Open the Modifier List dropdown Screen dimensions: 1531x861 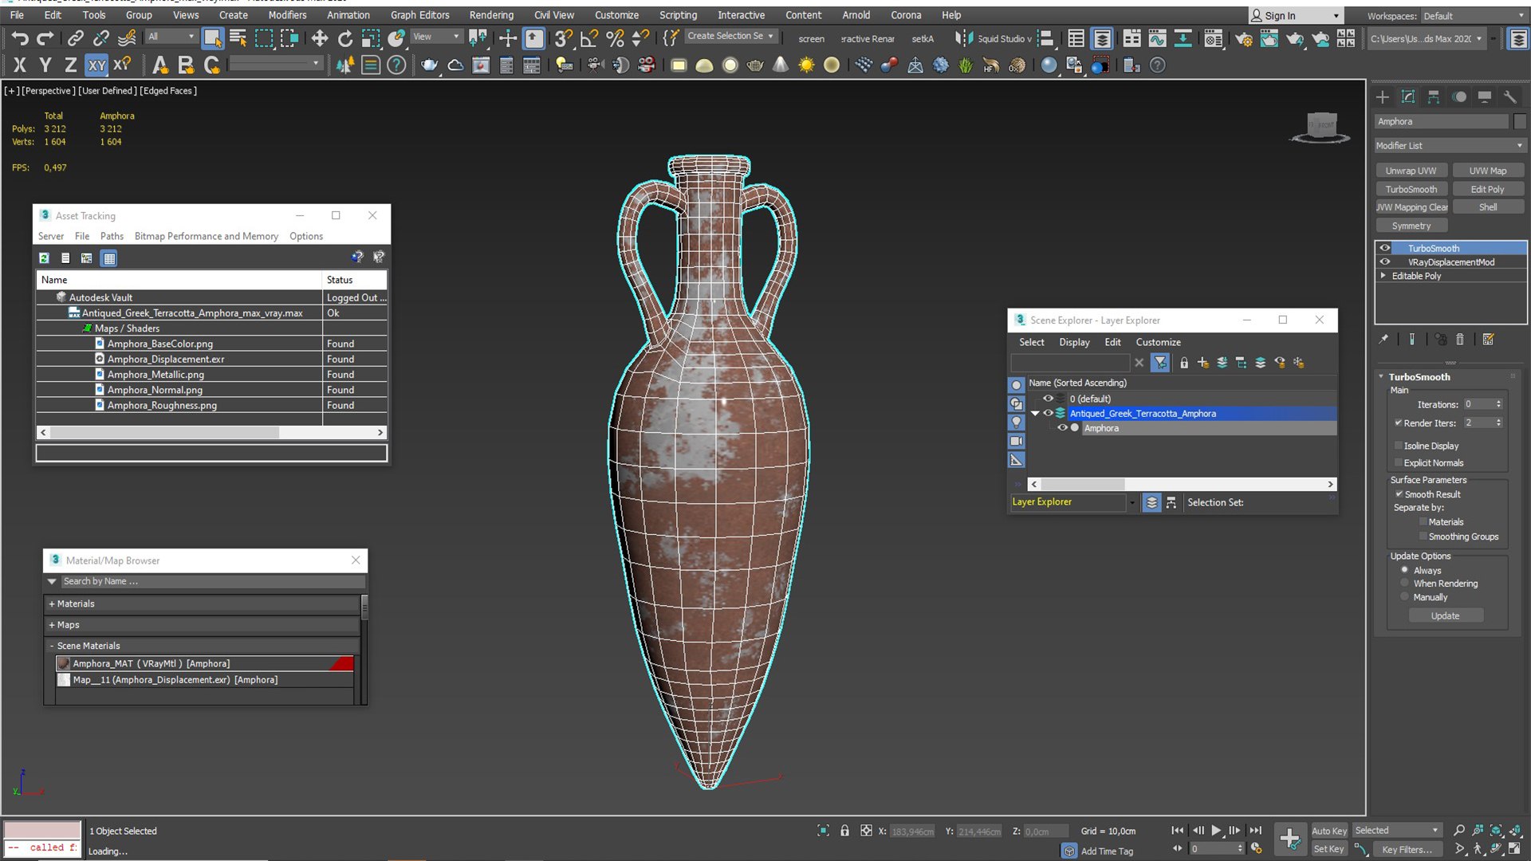pyautogui.click(x=1450, y=146)
